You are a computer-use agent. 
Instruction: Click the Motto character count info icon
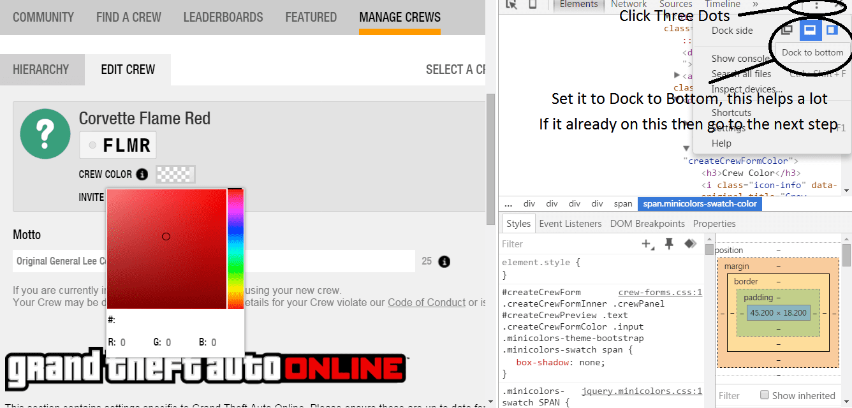click(x=444, y=261)
